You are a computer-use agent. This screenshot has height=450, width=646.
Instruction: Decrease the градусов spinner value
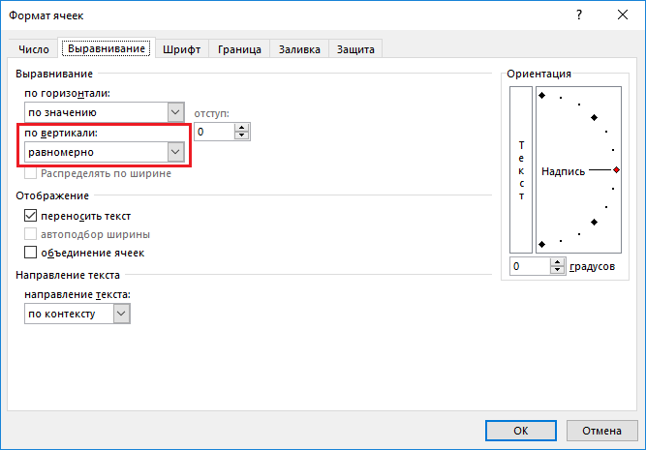(559, 271)
